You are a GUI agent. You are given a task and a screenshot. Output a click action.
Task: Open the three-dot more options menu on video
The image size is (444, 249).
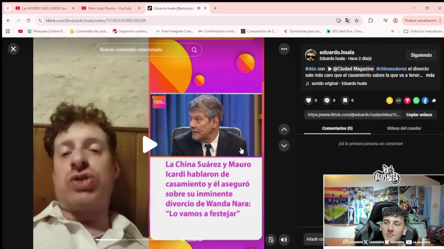coord(284,49)
